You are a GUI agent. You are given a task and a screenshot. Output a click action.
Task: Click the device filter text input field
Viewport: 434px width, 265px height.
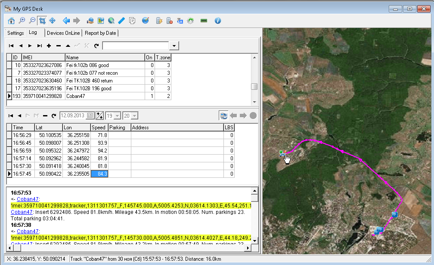(x=136, y=46)
